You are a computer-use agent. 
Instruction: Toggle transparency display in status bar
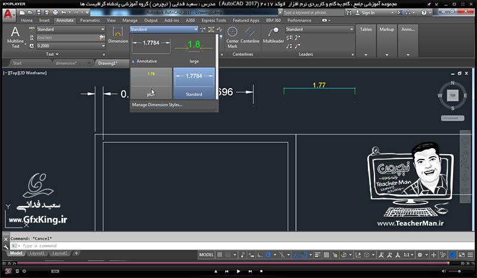point(326,255)
